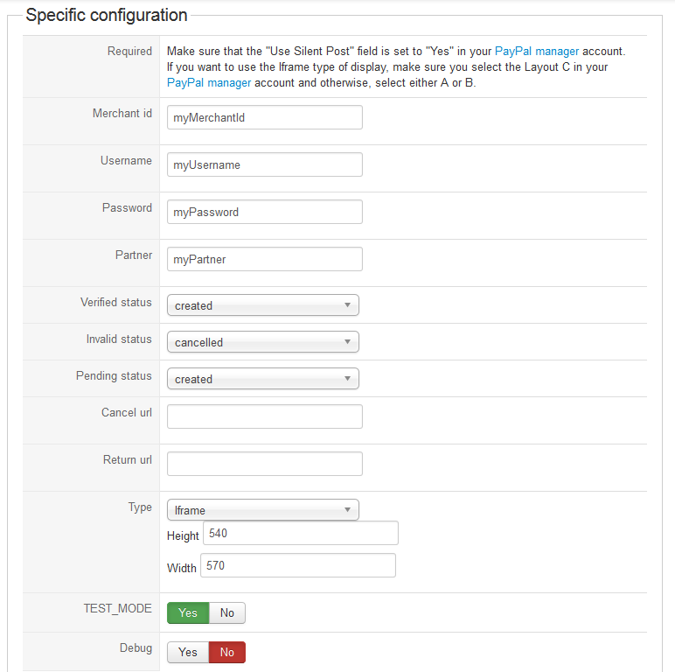Click the empty Return url field

265,464
